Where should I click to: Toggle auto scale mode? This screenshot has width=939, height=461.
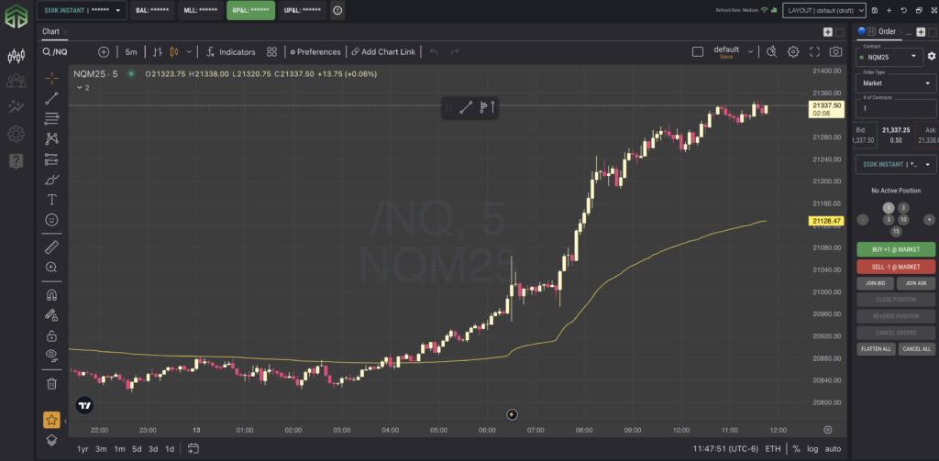click(833, 448)
